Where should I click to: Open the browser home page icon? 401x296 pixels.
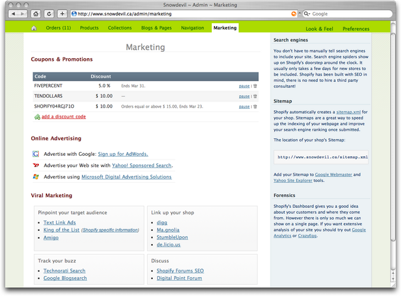pyautogui.click(x=36, y=14)
